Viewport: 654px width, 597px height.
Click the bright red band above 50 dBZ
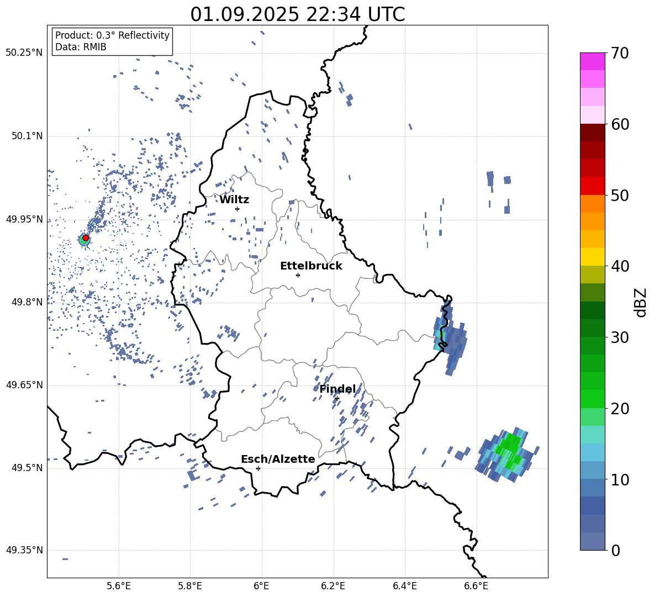[592, 186]
